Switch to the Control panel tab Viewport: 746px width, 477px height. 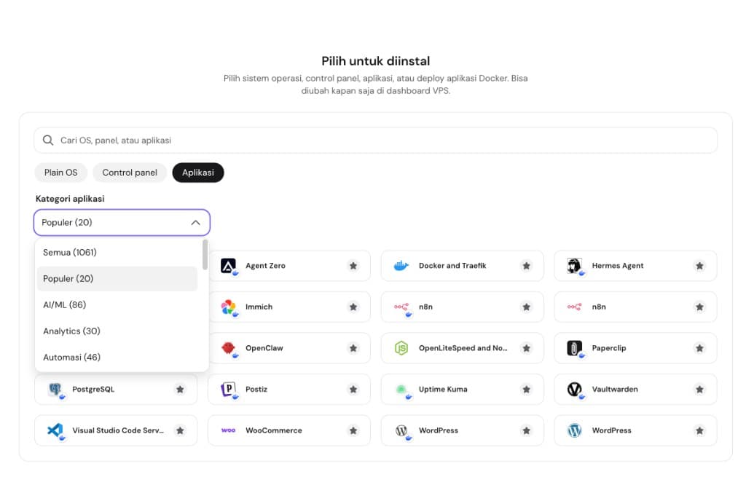point(130,173)
